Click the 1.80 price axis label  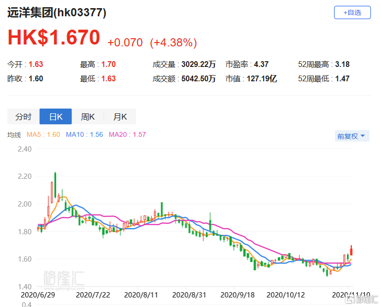click(24, 231)
